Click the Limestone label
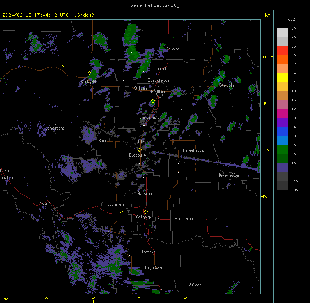The width and height of the screenshot is (310, 303). [55, 128]
